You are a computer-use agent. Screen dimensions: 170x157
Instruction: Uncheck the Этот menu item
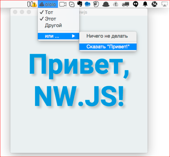pyautogui.click(x=58, y=19)
